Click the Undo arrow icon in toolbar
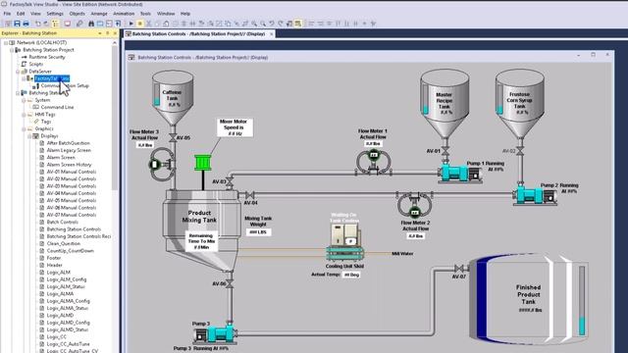 point(38,24)
